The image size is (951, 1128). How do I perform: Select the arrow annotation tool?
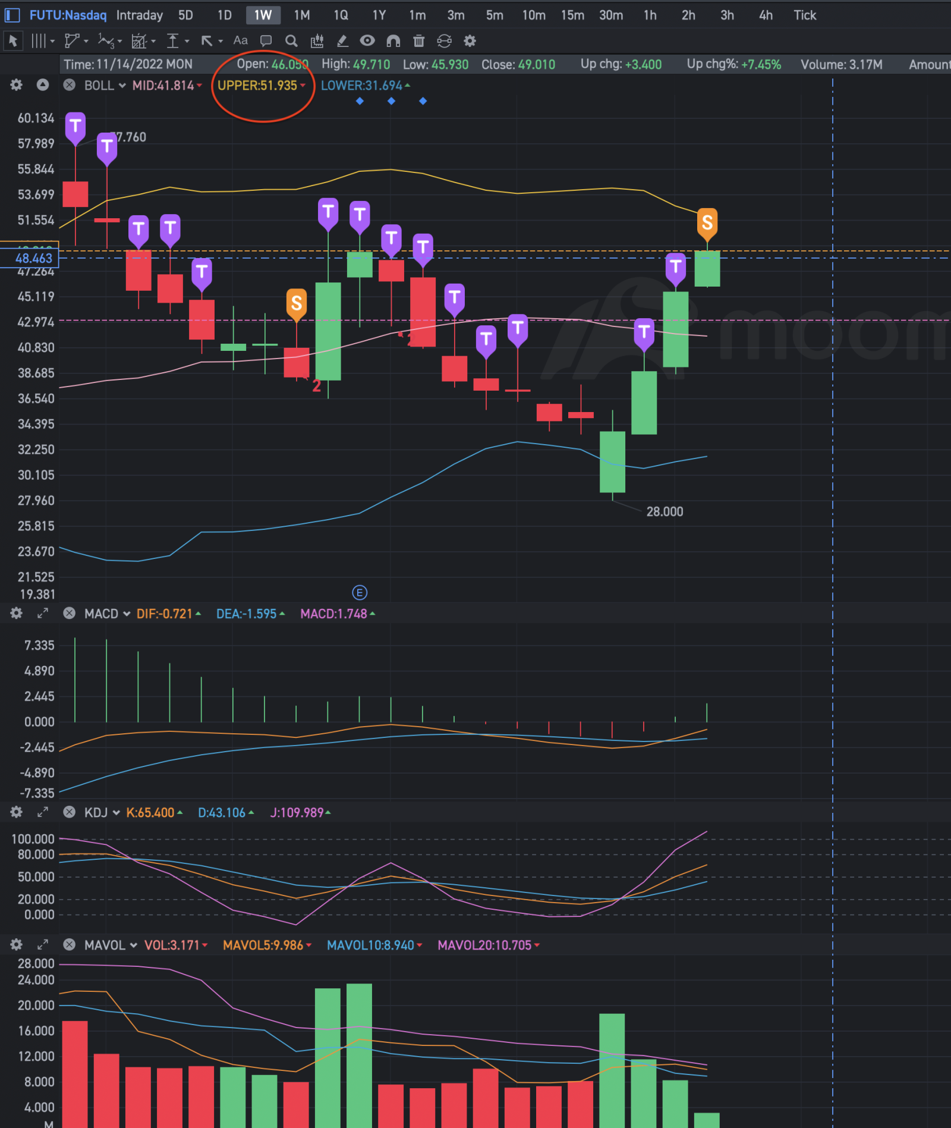pos(206,41)
